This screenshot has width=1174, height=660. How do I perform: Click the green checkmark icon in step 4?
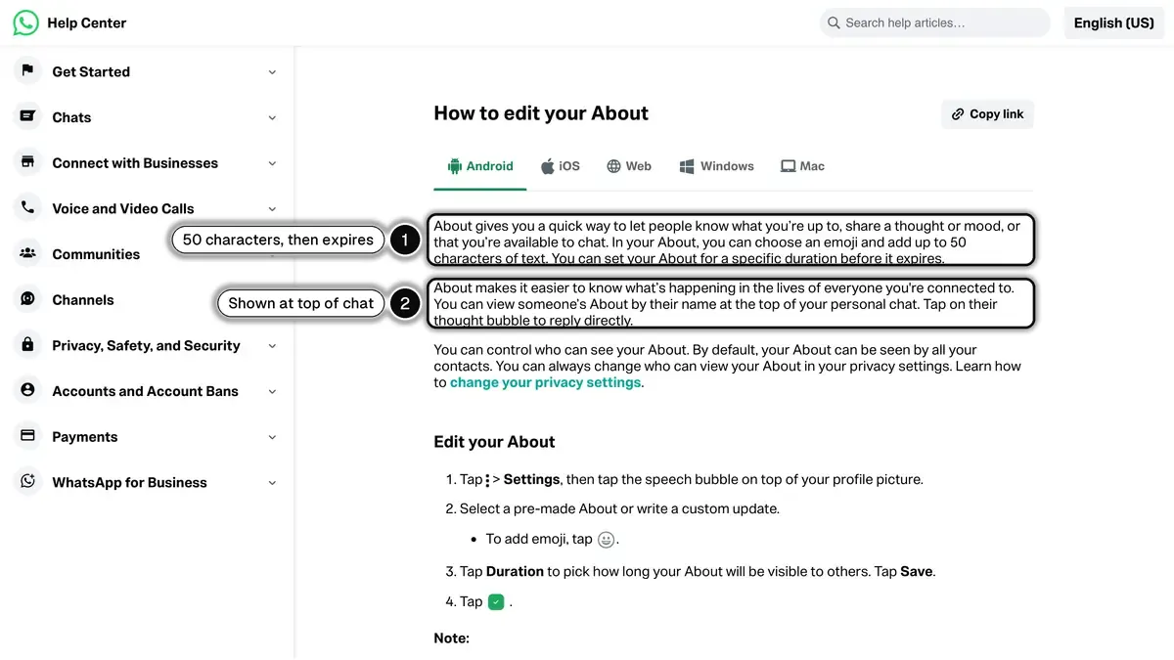pyautogui.click(x=496, y=602)
